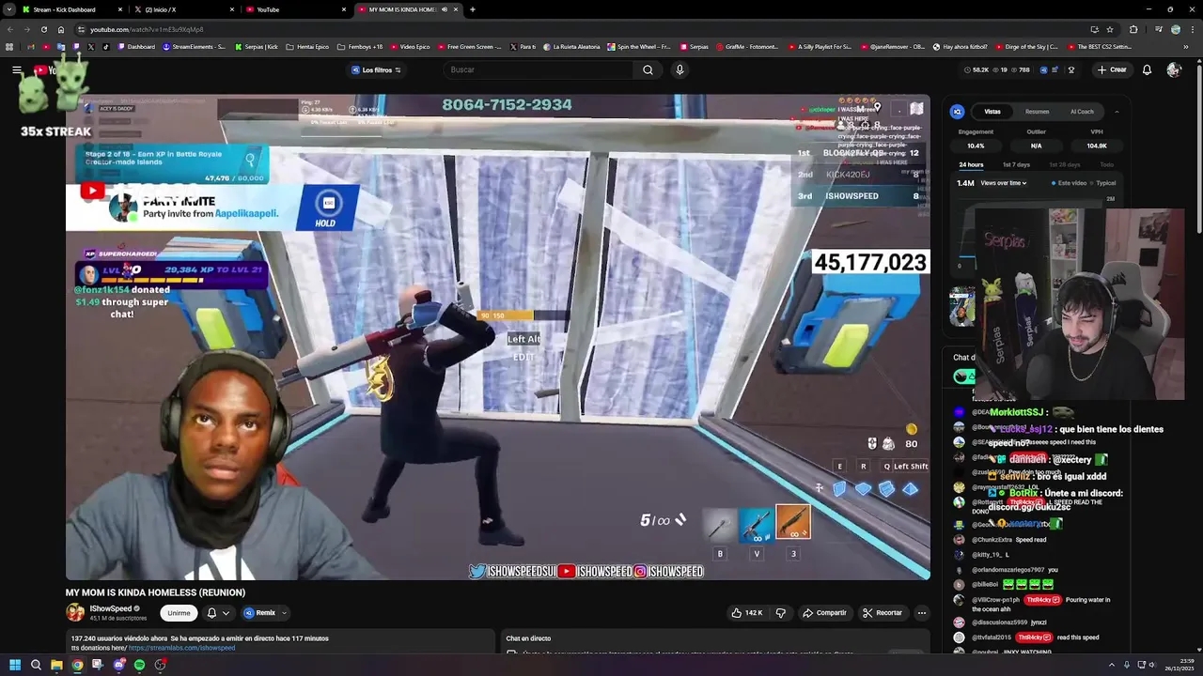The height and width of the screenshot is (676, 1203).
Task: Open IShowSpeed channel avatar
Action: point(74,612)
